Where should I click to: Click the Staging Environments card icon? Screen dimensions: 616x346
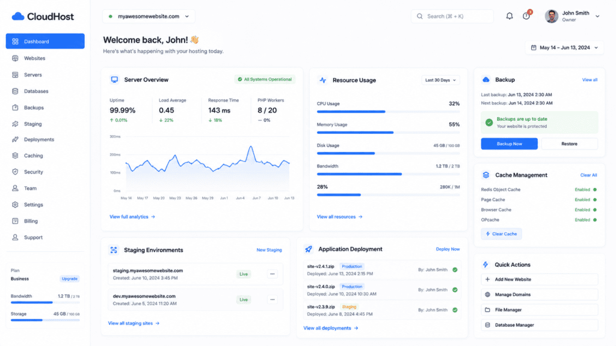pyautogui.click(x=114, y=250)
